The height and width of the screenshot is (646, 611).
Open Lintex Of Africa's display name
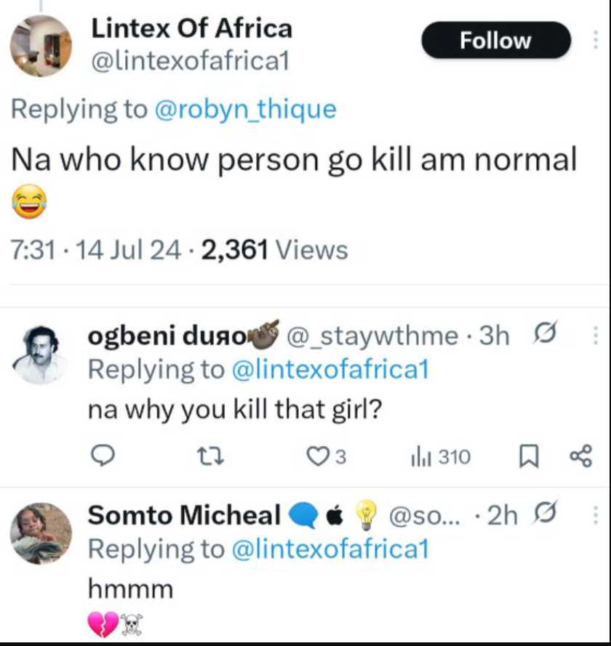(191, 28)
